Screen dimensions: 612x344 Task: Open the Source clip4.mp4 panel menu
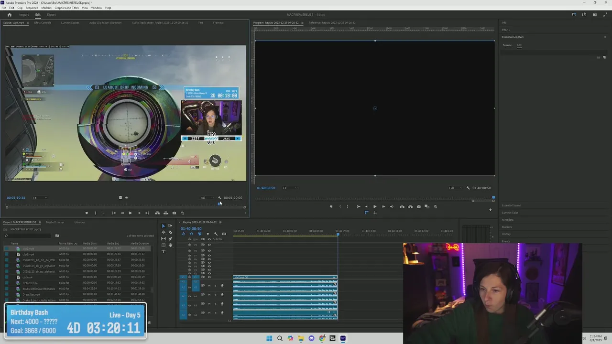point(29,23)
